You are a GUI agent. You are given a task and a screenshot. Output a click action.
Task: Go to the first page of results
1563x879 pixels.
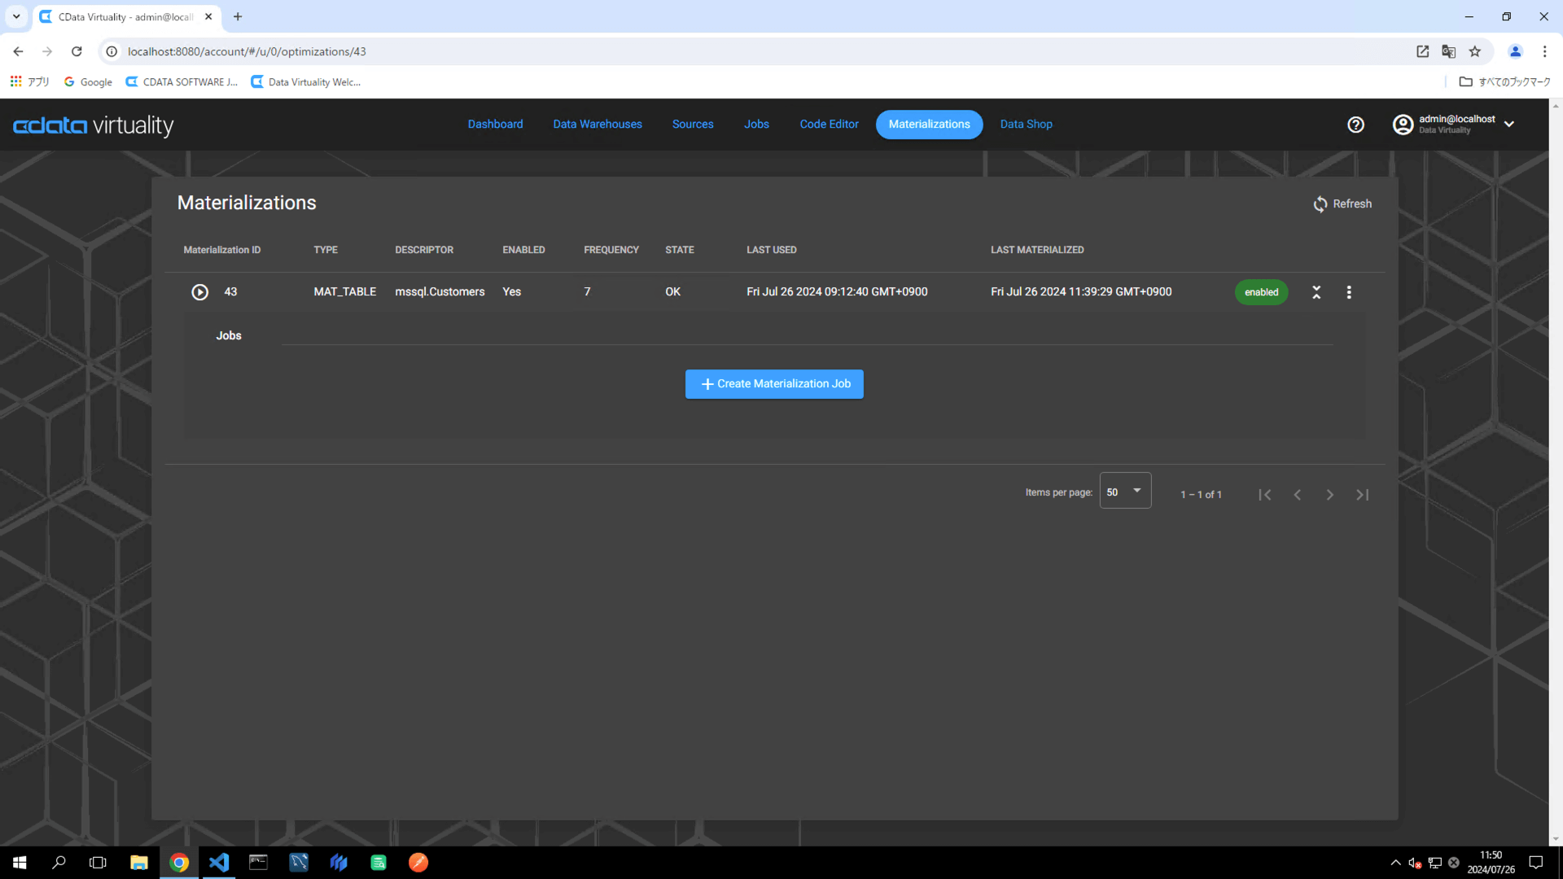(1265, 495)
